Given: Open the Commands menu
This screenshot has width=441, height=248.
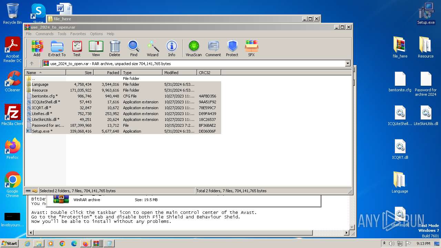Looking at the screenshot, I should (x=44, y=34).
